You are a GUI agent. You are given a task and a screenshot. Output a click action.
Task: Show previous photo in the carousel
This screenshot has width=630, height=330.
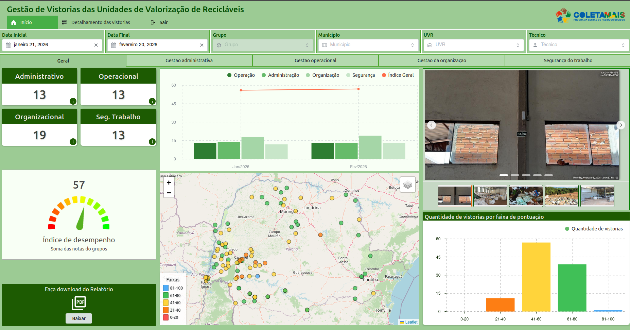pyautogui.click(x=431, y=125)
